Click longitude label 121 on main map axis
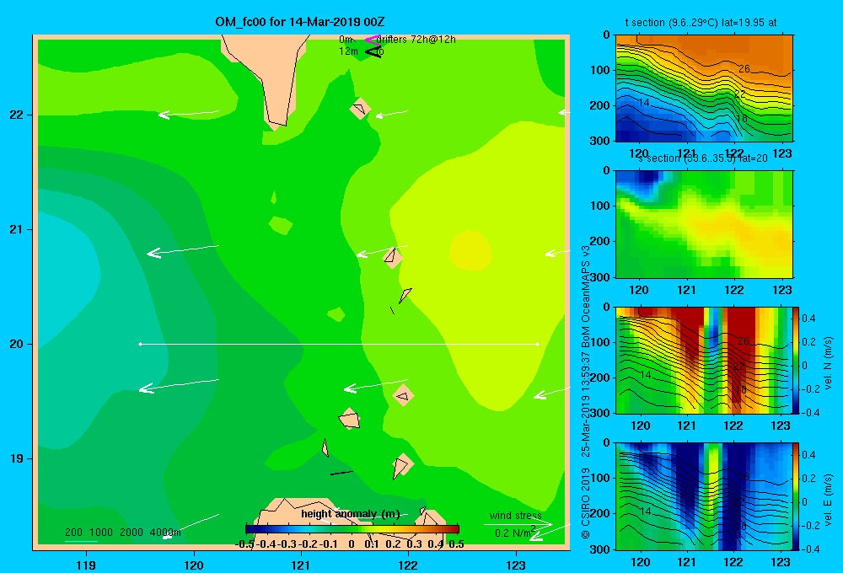 (301, 565)
